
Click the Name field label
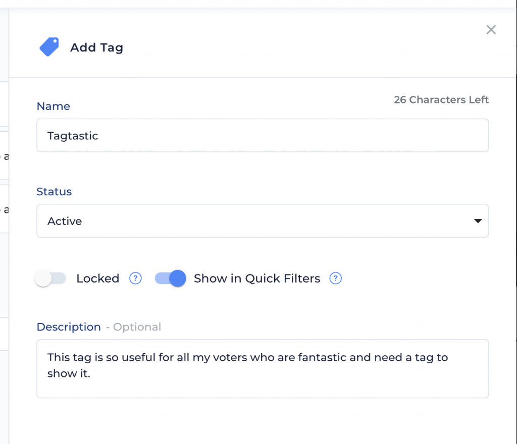point(54,106)
